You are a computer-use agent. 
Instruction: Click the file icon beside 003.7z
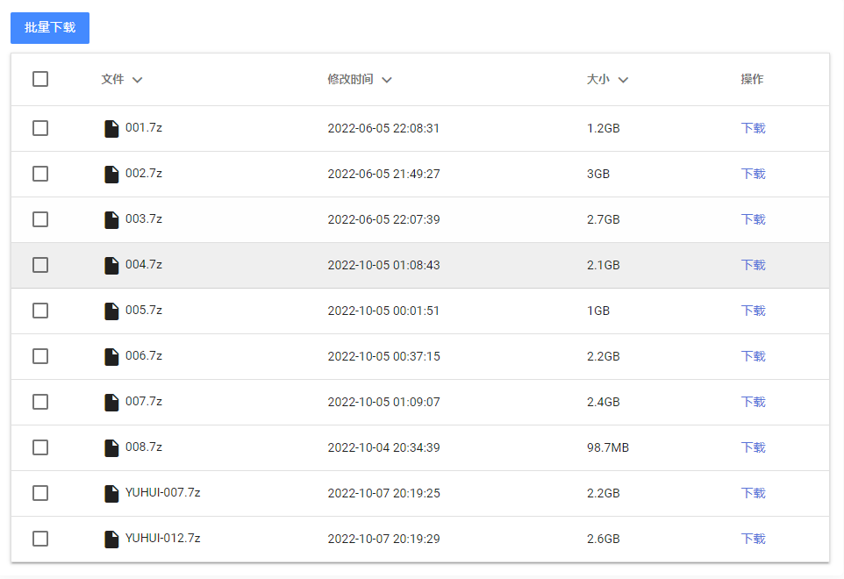(x=111, y=220)
